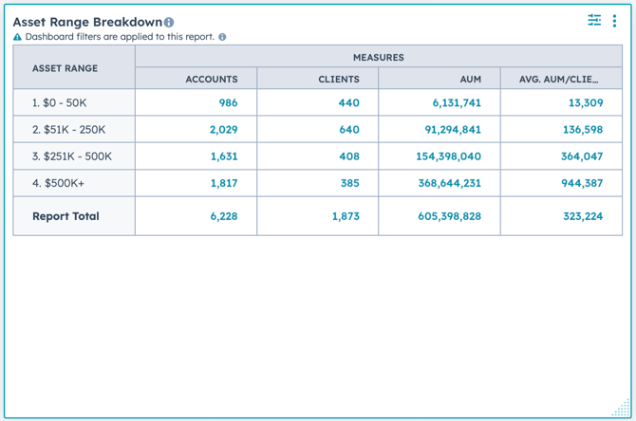Screen dimensions: 636x421
Task: Click the ACCOUNTS column header
Action: coord(212,79)
